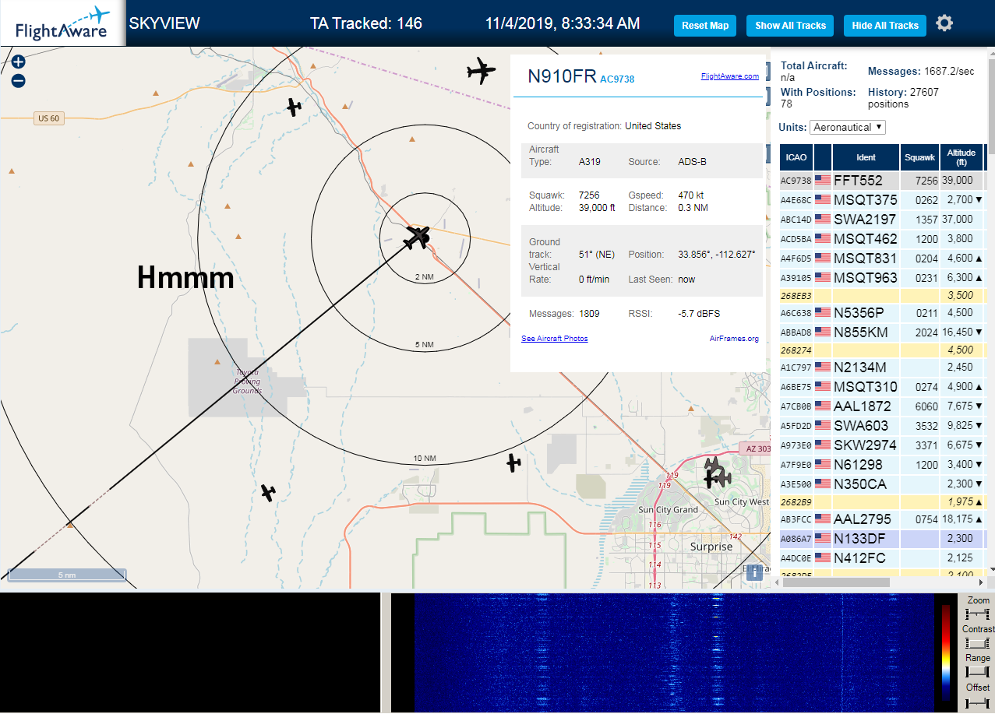The width and height of the screenshot is (995, 714).
Task: Open See Aircraft Photos link
Action: [x=554, y=339]
